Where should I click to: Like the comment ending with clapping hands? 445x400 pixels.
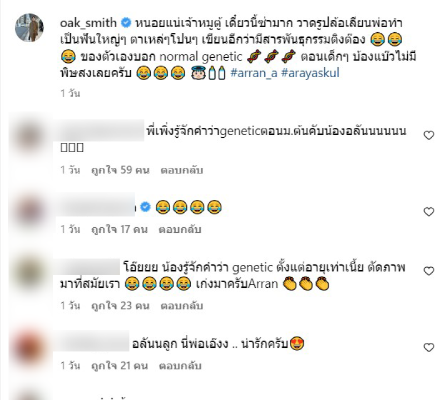click(x=428, y=271)
